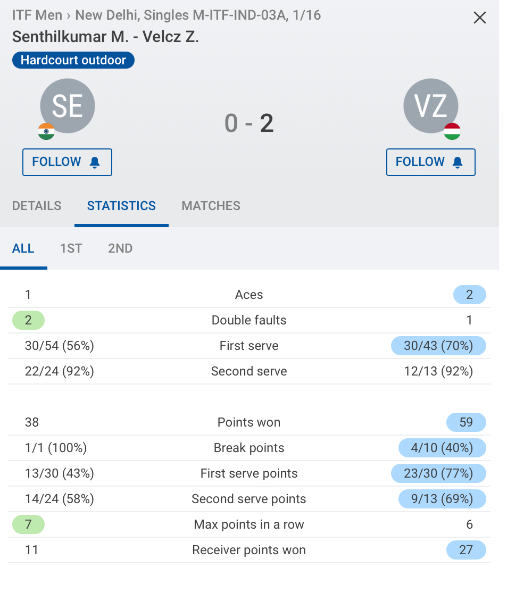The height and width of the screenshot is (609, 507).
Task: Click the ITF Men breadcrumb link
Action: [37, 15]
